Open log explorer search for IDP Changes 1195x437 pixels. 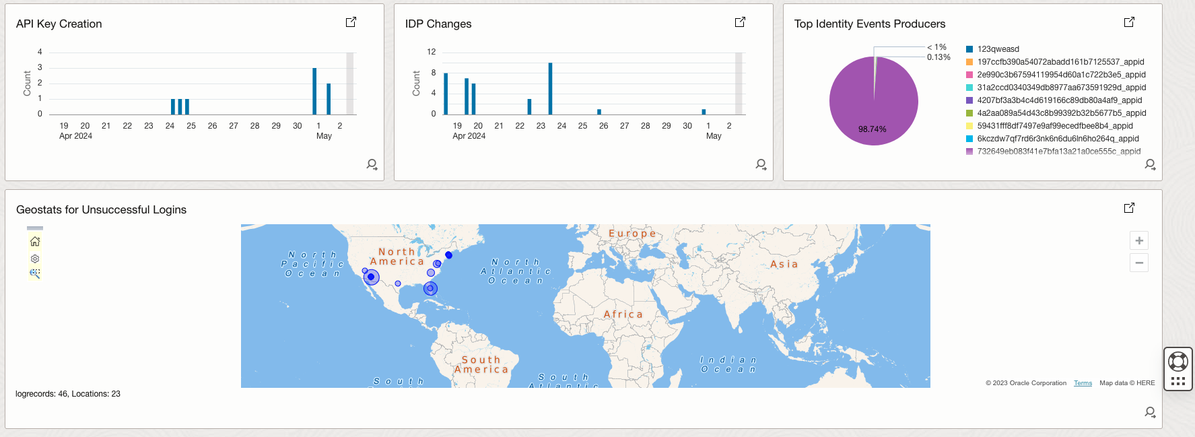coord(761,164)
